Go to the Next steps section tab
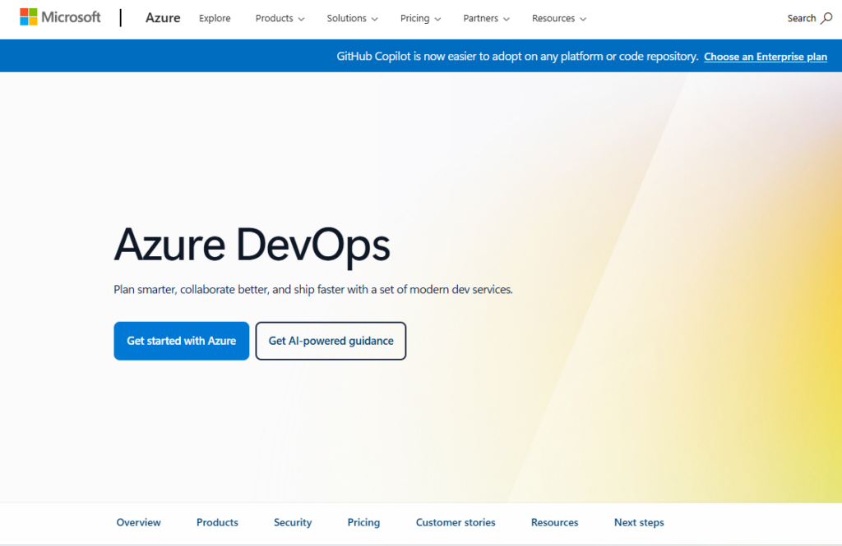Image resolution: width=842 pixels, height=546 pixels. (639, 522)
